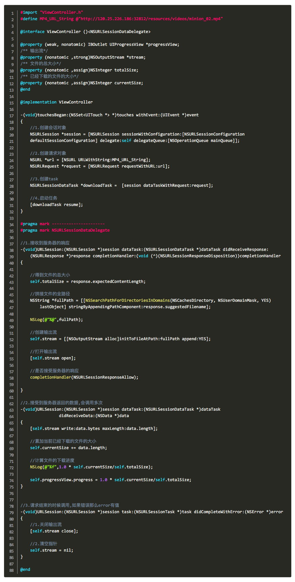Click the @interface ViewController declaration
The height and width of the screenshot is (582, 295).
coord(85,32)
